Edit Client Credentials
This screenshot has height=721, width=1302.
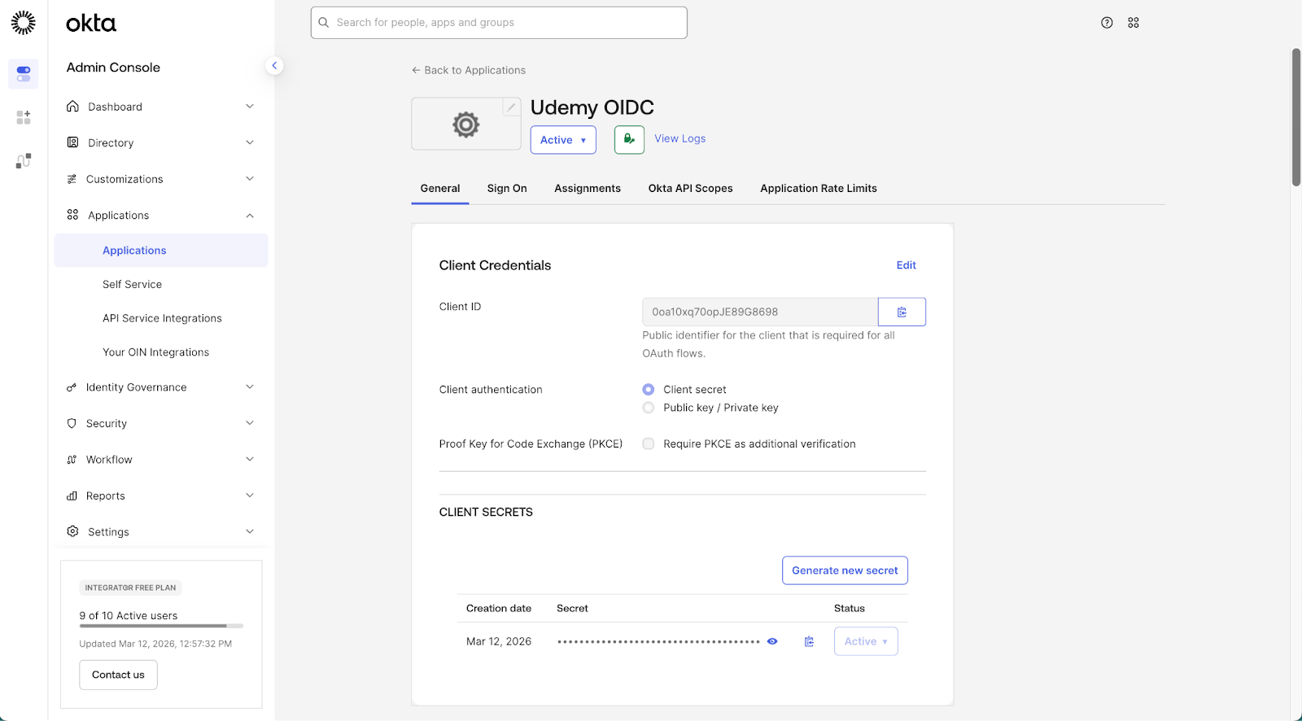[x=907, y=265]
